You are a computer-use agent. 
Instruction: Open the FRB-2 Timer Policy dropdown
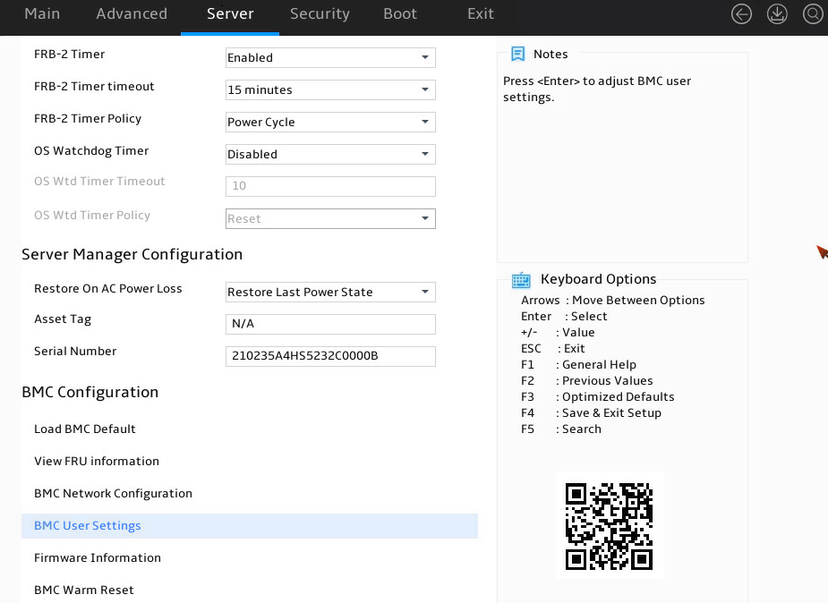tap(330, 122)
